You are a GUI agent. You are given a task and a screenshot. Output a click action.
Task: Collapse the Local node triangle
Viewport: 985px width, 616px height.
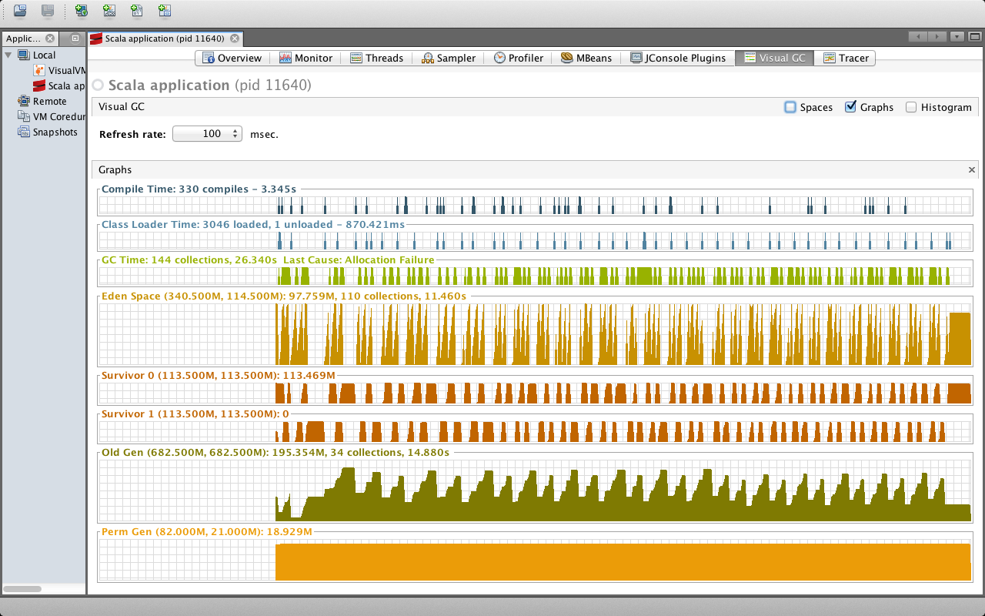click(x=8, y=55)
